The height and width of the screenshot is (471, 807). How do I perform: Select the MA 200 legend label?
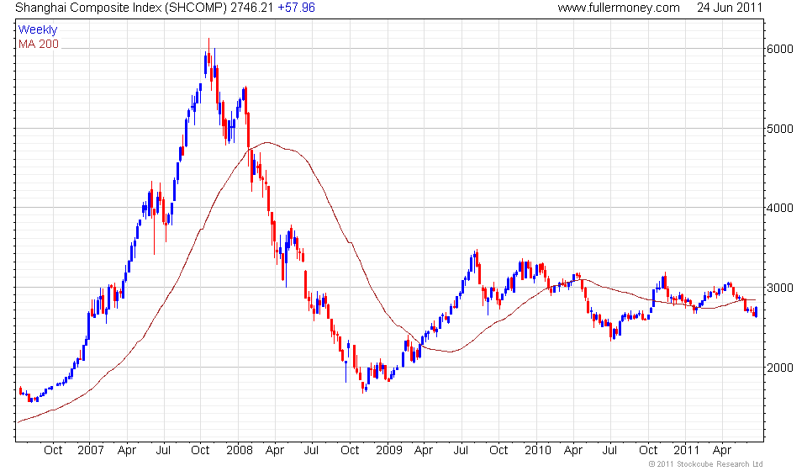point(39,44)
